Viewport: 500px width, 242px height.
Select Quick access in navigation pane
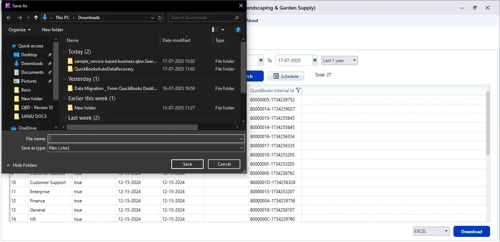(x=31, y=46)
